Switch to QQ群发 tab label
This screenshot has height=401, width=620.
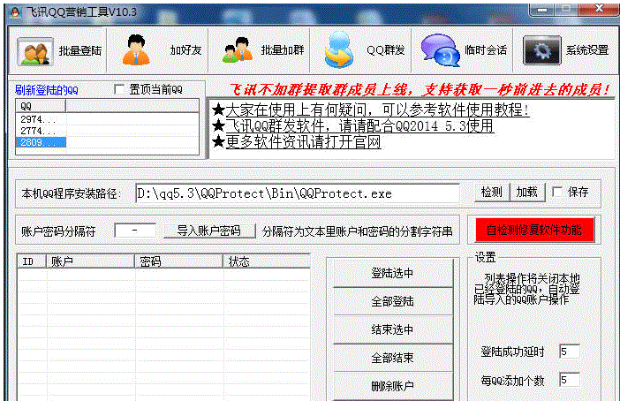pos(386,50)
